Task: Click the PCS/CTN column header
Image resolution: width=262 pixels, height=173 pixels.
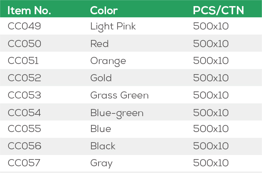Action: (x=219, y=10)
